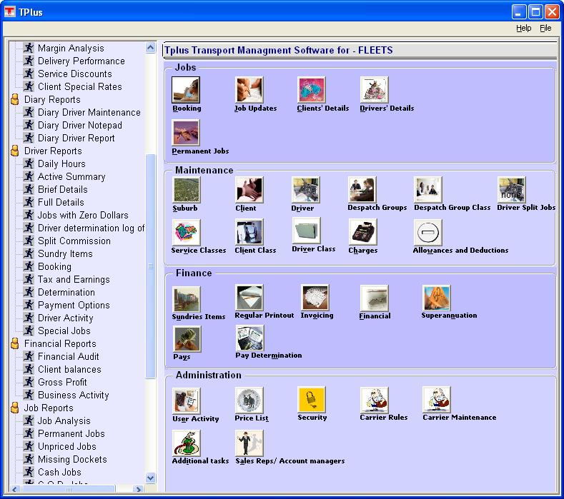Open Sales Reps/ Account managers
Image resolution: width=564 pixels, height=499 pixels.
coord(249,443)
